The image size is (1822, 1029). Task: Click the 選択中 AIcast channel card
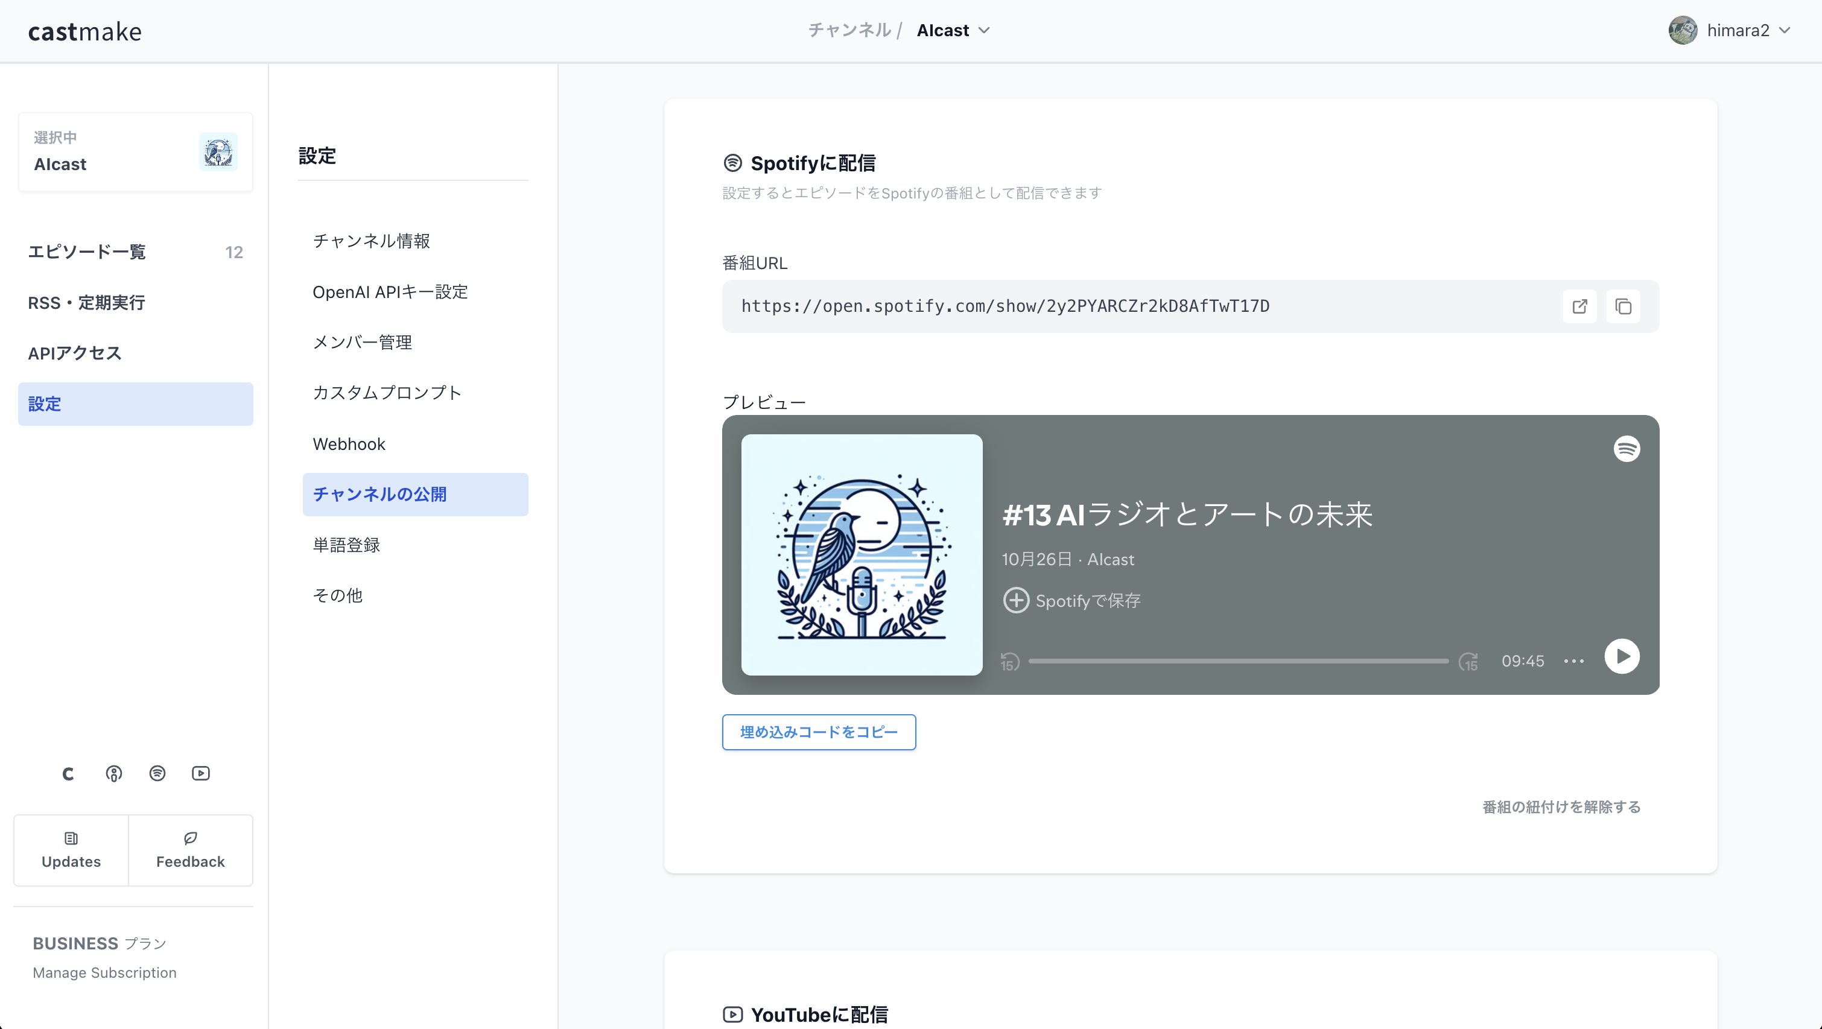point(135,151)
